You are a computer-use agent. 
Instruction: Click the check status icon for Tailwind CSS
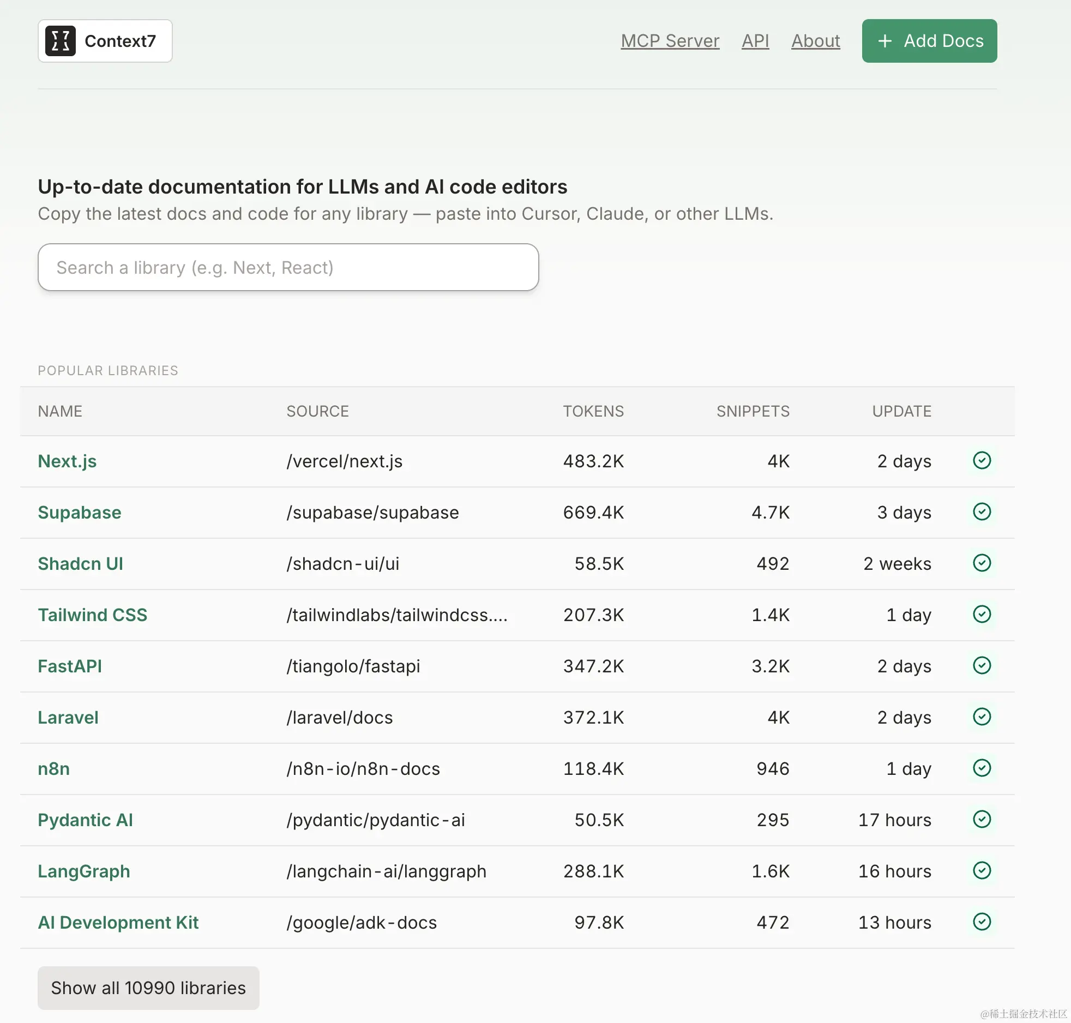click(982, 615)
